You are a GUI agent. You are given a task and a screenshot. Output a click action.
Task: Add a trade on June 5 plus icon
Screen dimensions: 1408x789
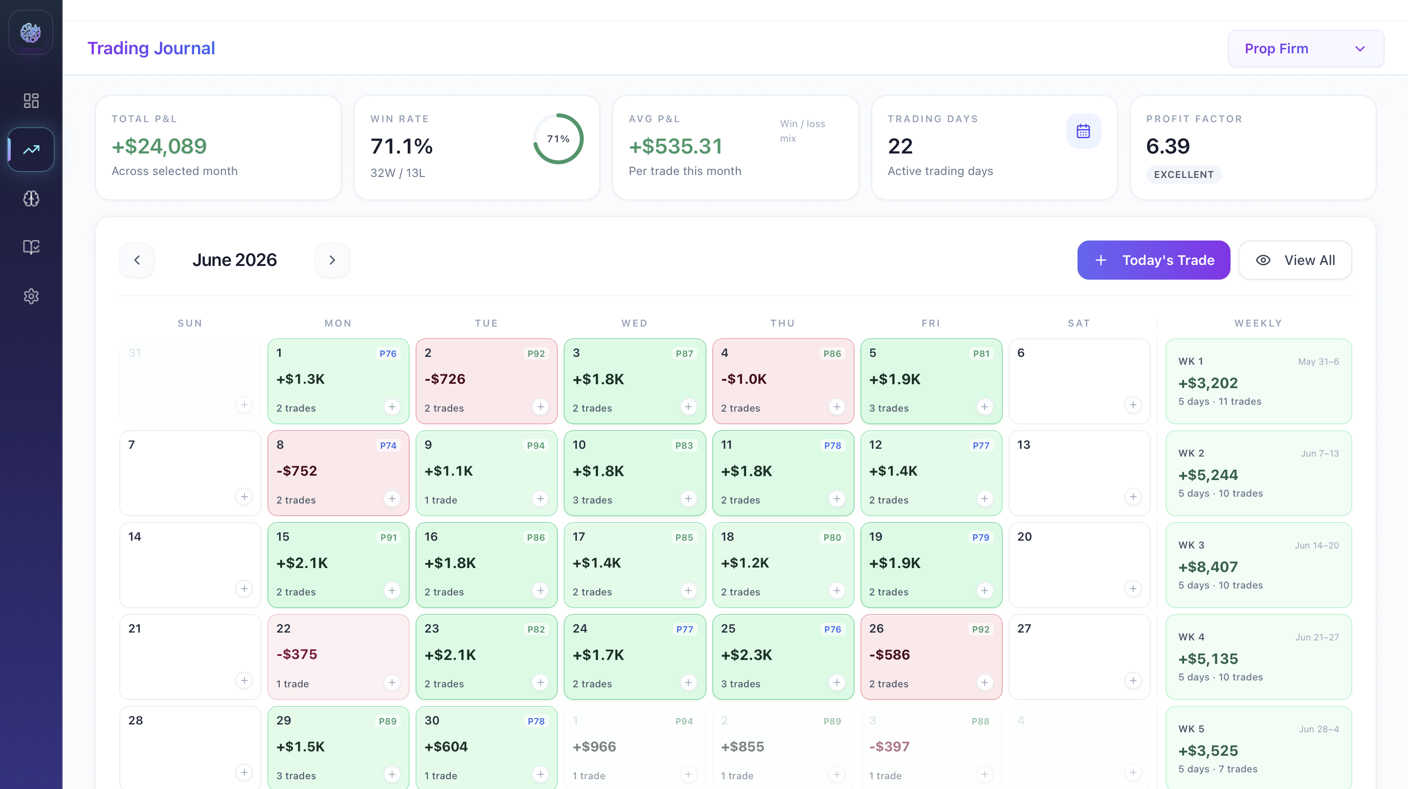point(985,407)
